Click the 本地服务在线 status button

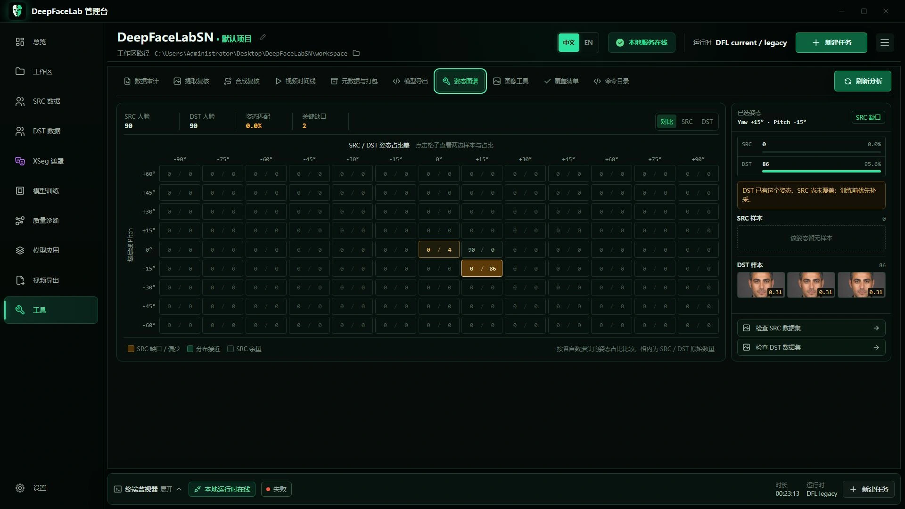(x=642, y=42)
